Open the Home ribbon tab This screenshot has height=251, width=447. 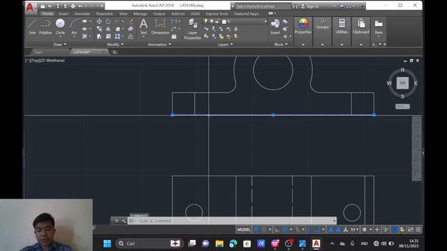point(47,14)
